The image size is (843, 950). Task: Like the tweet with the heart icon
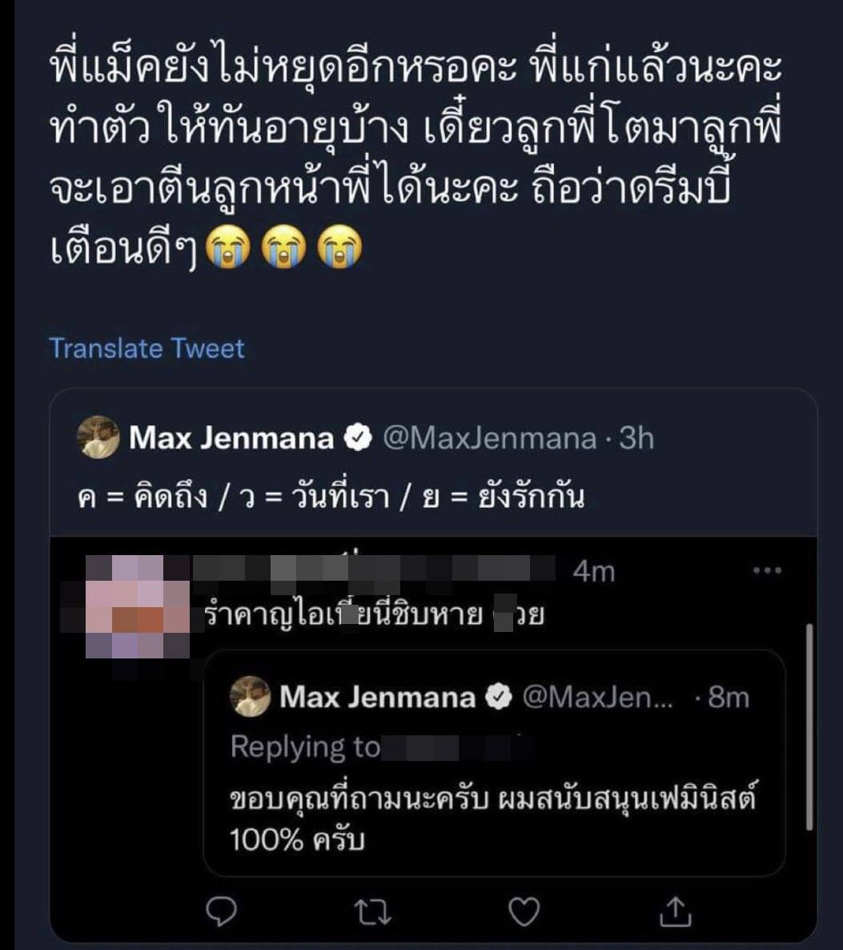pyautogui.click(x=524, y=909)
